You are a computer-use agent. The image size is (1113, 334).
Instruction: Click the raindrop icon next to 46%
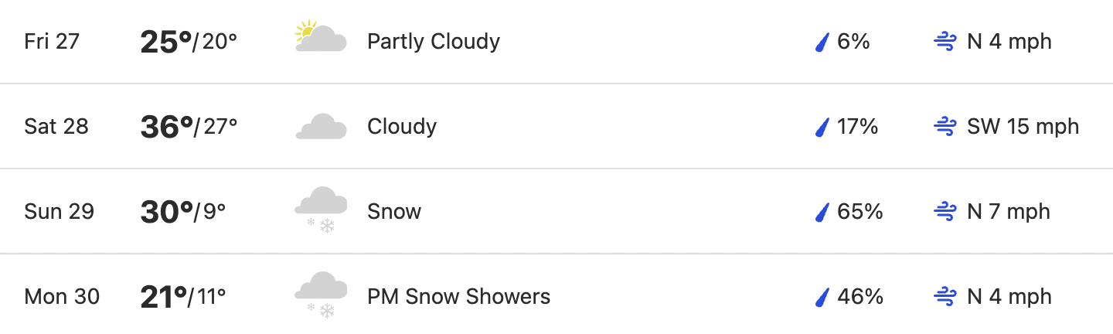[822, 297]
